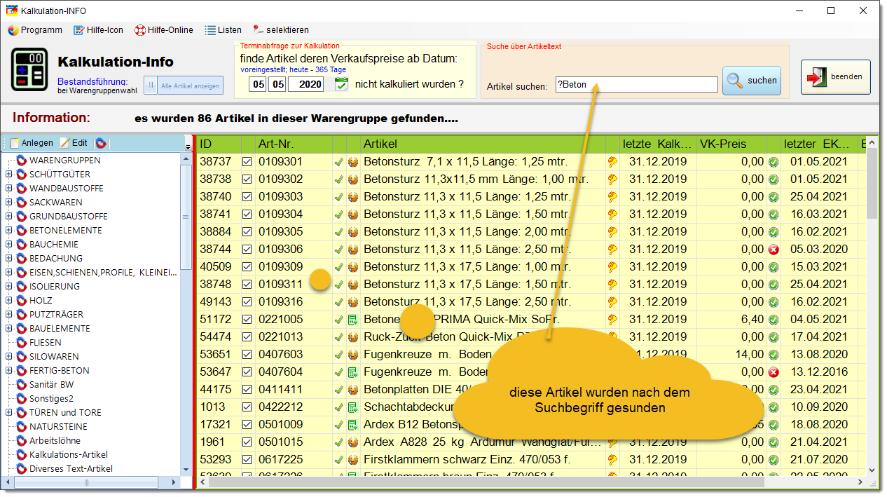The image size is (887, 497).
Task: Sort by the VK-Preis column header
Action: coord(731,144)
